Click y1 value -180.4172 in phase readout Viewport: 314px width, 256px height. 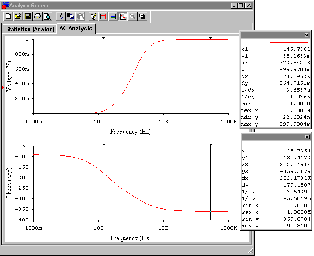[x=295, y=158]
